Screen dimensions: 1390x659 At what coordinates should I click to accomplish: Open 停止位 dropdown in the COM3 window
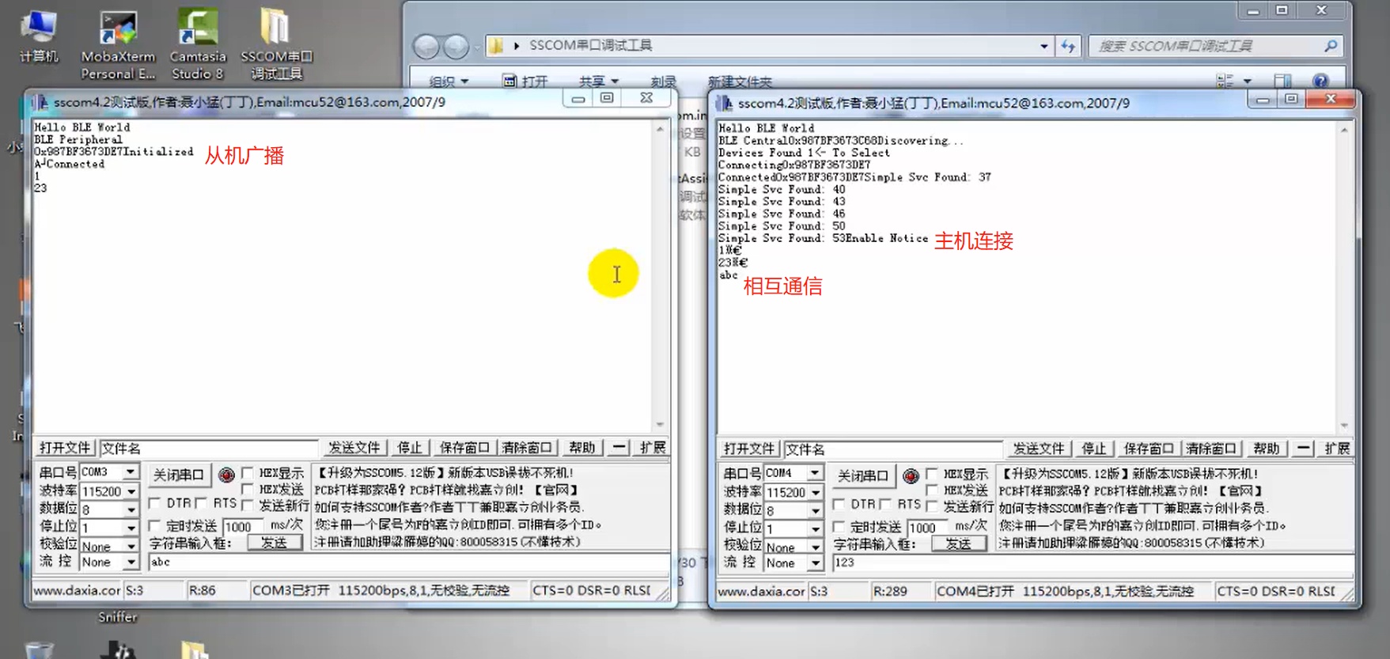coord(131,528)
